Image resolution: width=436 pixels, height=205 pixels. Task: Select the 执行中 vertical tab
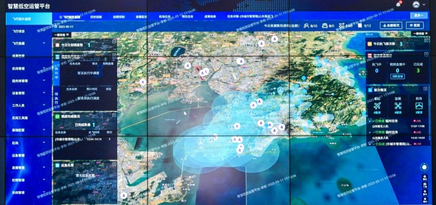click(x=56, y=73)
